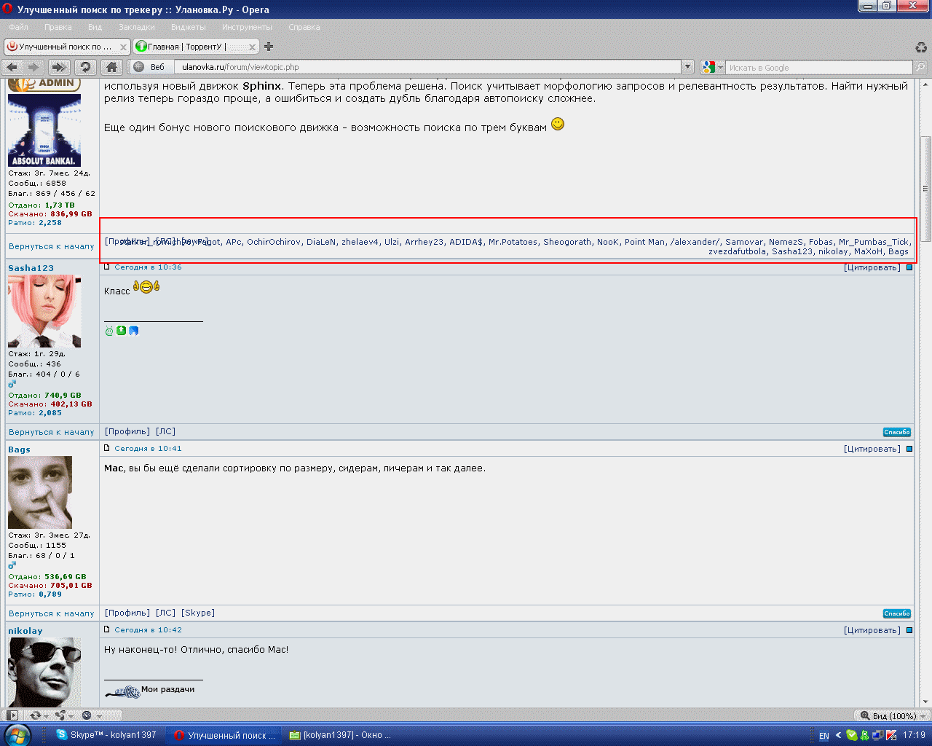The width and height of the screenshot is (932, 746).
Task: Expand the address bar history dropdown
Action: 687,67
